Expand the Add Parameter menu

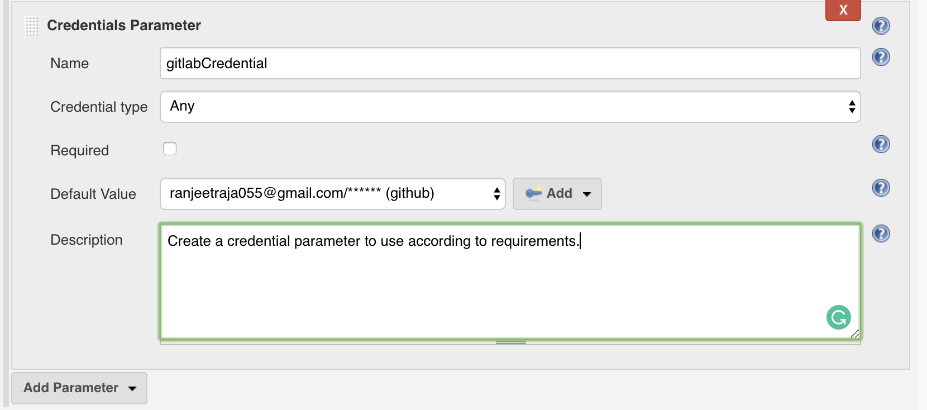(79, 388)
